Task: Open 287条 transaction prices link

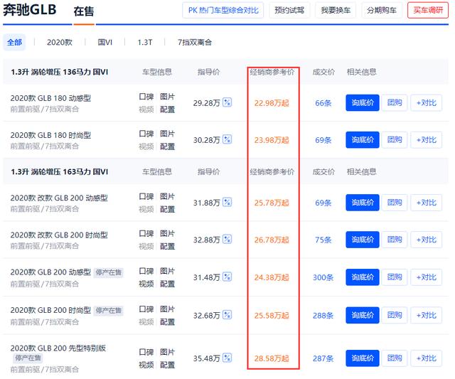Action: [x=323, y=358]
